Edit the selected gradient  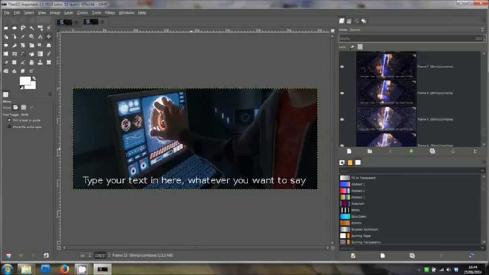pos(353,256)
